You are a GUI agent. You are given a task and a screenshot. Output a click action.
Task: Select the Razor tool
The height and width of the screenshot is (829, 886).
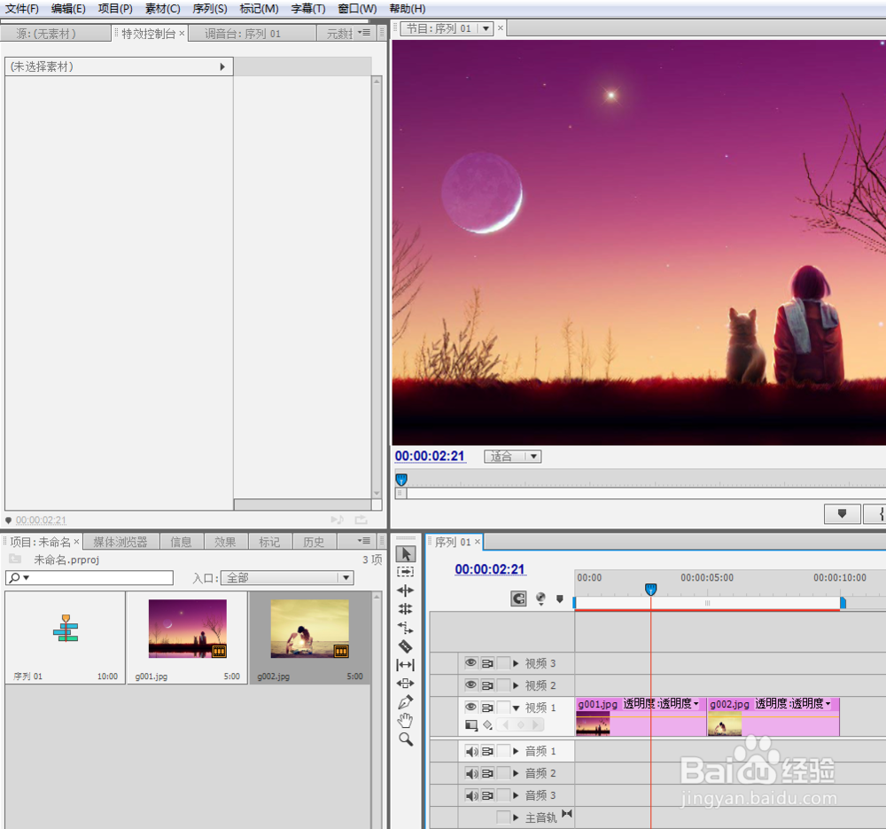pos(406,646)
